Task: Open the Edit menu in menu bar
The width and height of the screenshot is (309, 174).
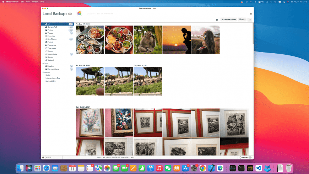Action: coord(22,1)
